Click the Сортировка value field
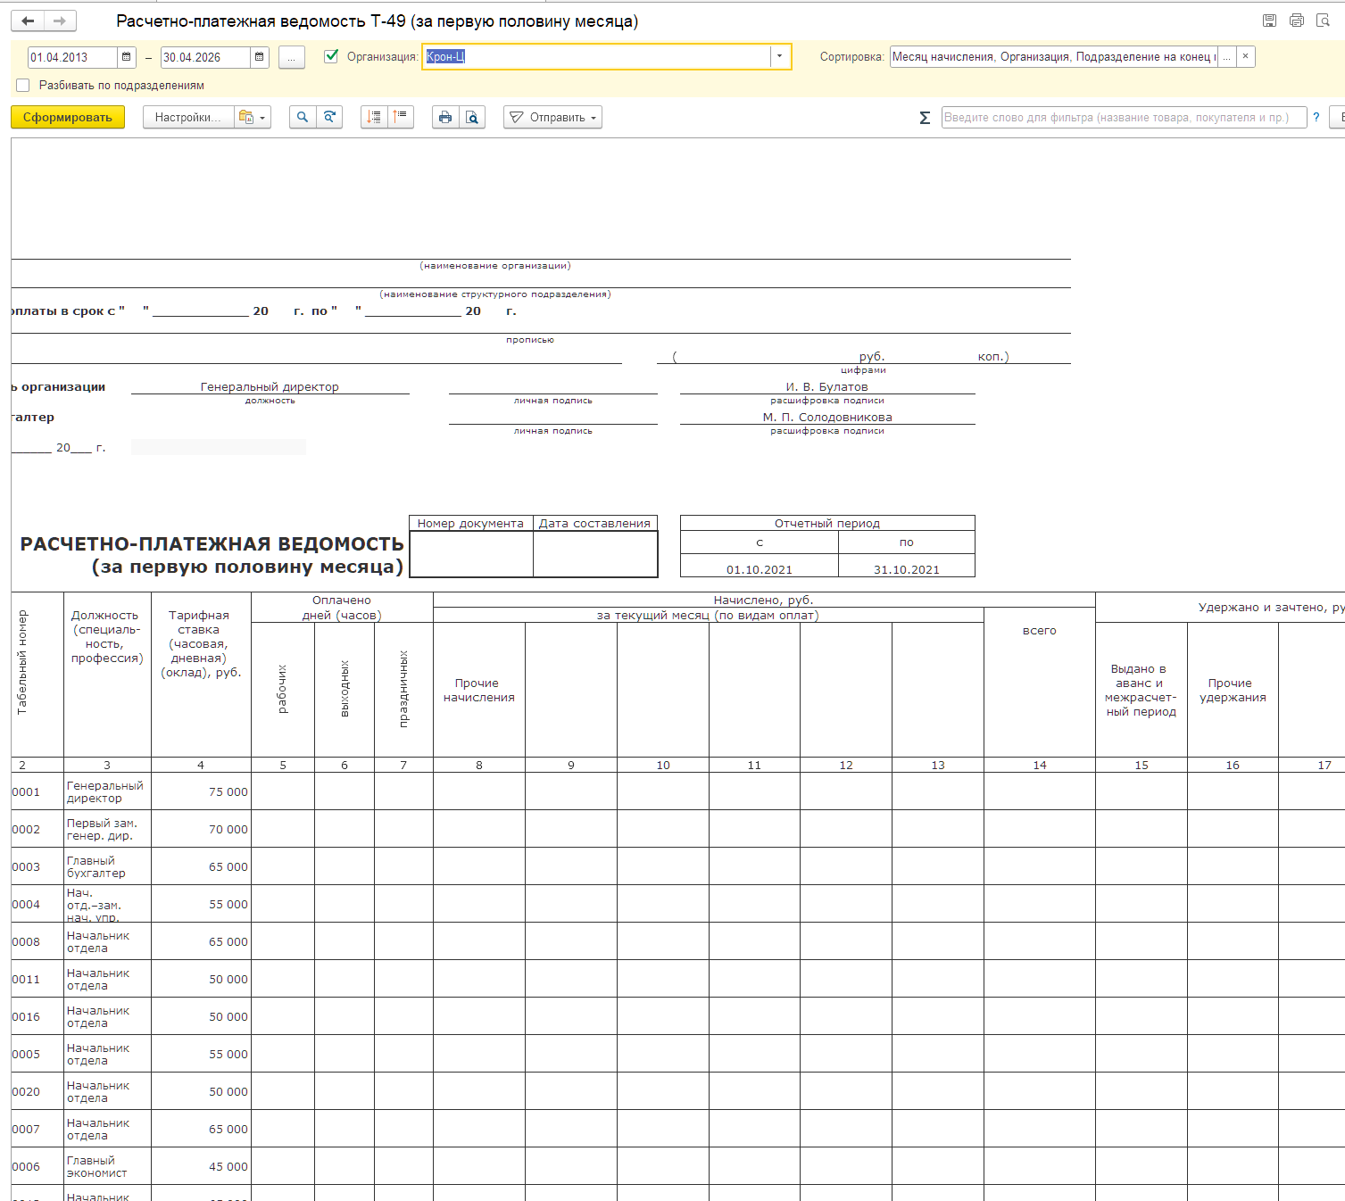 1054,56
